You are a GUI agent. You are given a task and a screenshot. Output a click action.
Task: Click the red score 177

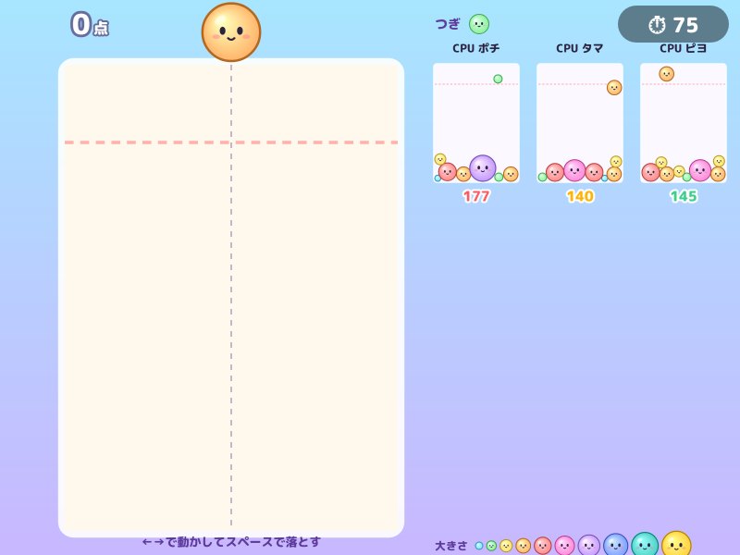pyautogui.click(x=476, y=196)
